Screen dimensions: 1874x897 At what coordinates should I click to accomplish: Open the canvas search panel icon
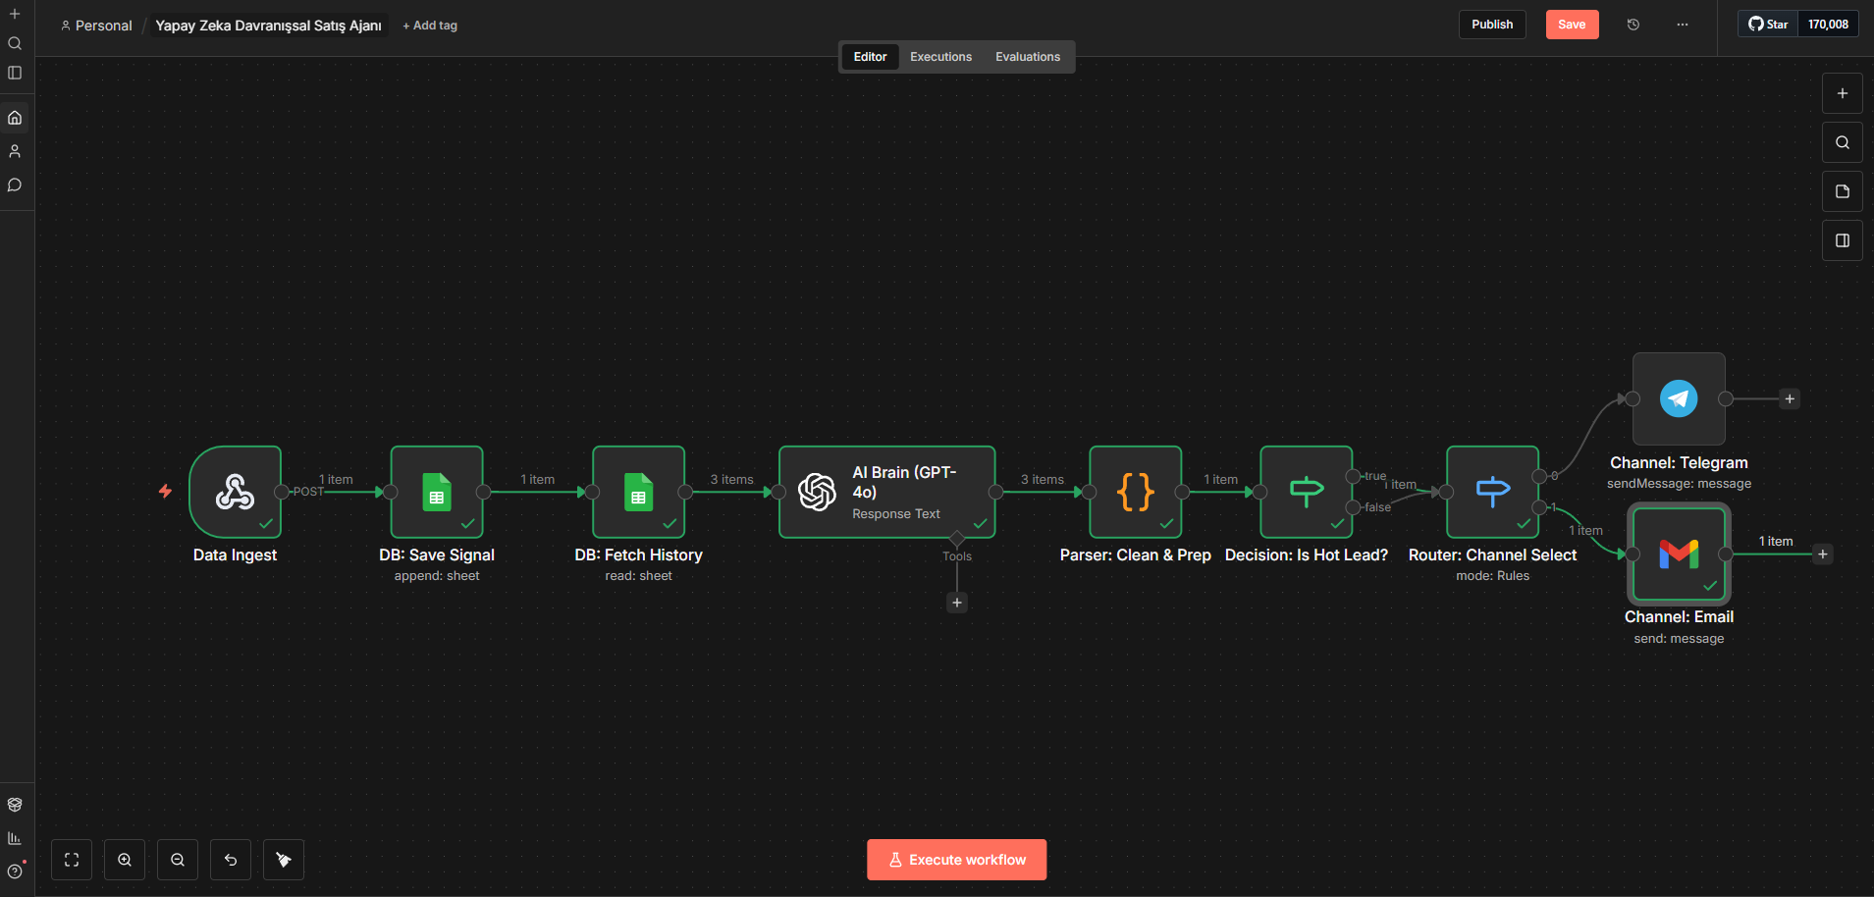(1843, 142)
